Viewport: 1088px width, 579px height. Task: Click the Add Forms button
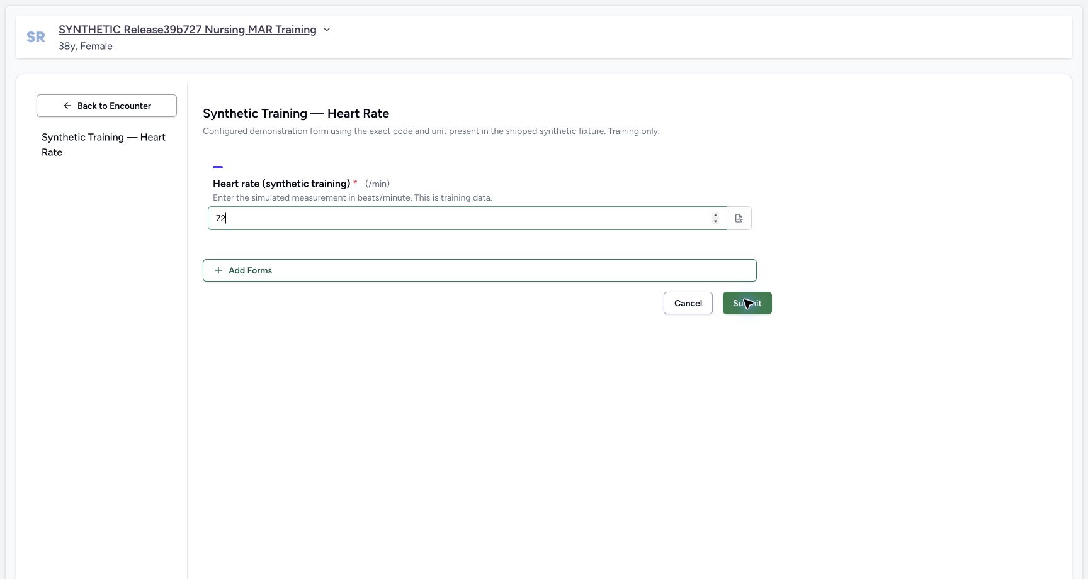point(480,270)
